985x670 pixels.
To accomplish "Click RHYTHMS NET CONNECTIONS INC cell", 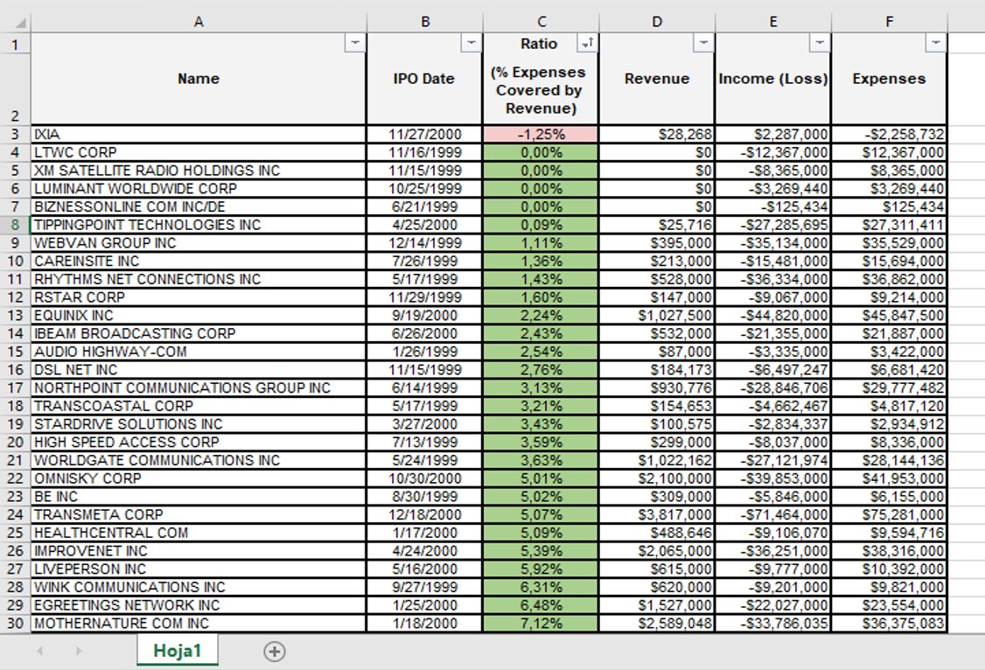I will click(x=199, y=279).
